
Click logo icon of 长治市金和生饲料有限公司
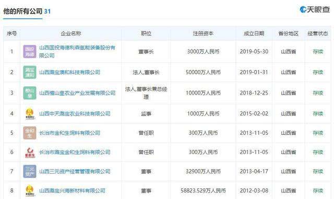pyautogui.click(x=30, y=133)
